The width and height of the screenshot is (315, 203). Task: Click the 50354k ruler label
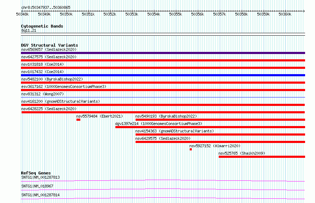(x=154, y=14)
